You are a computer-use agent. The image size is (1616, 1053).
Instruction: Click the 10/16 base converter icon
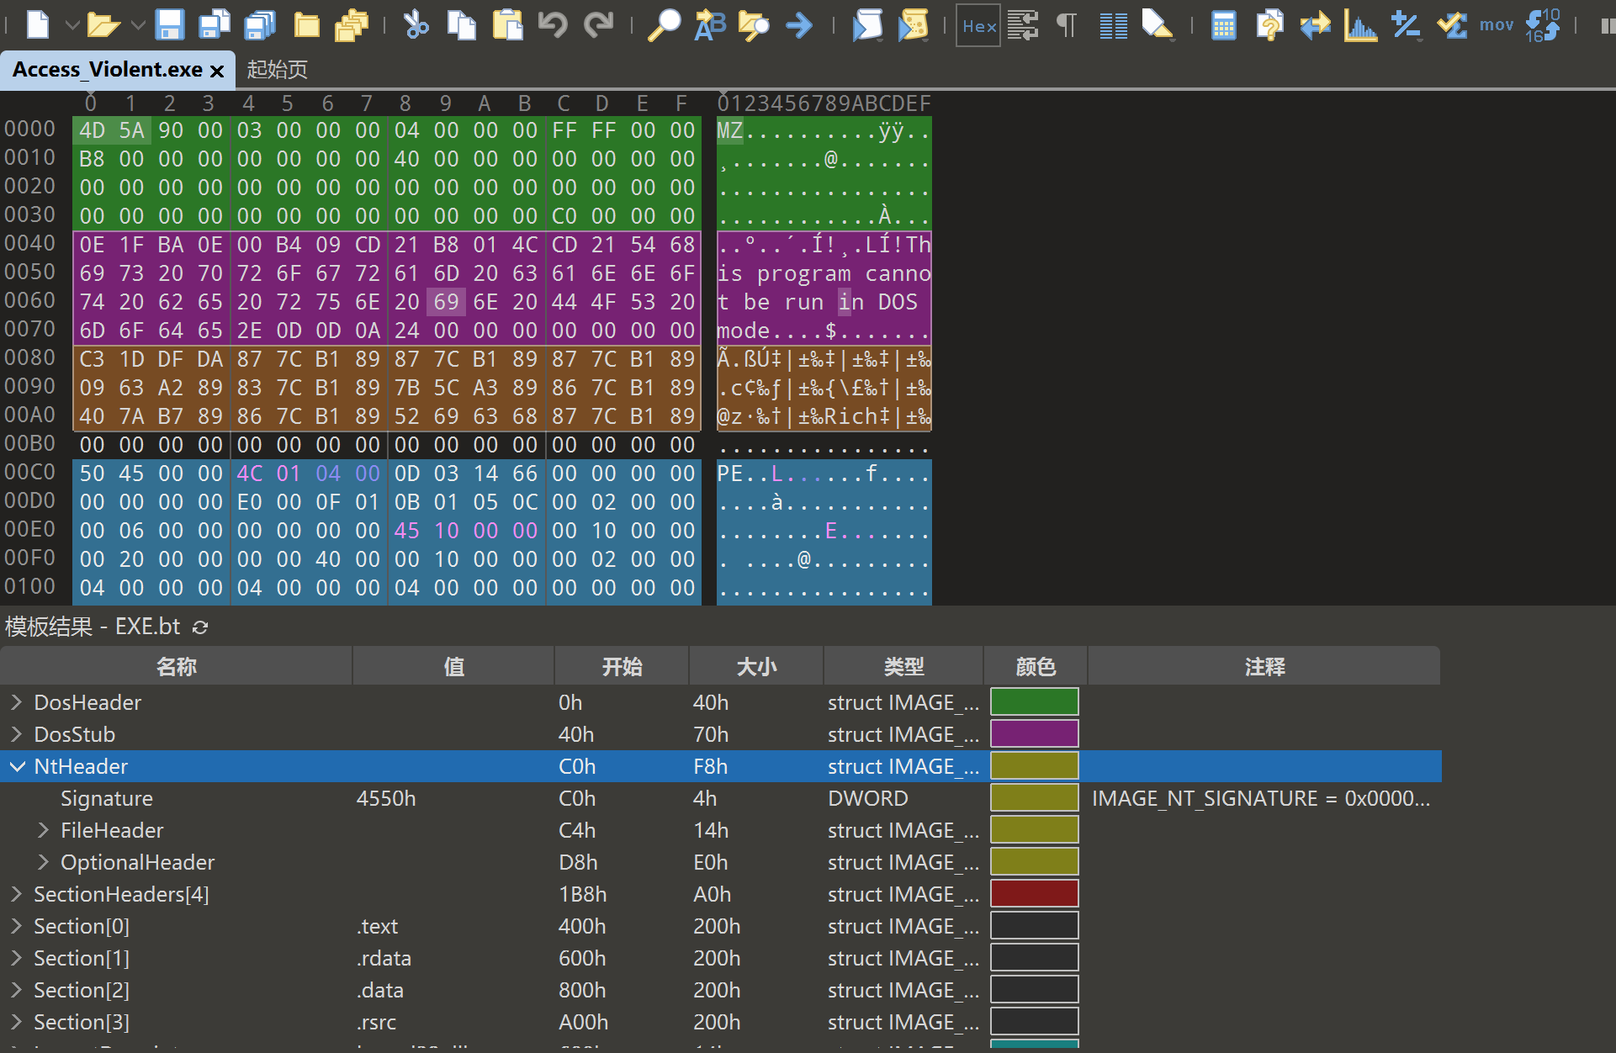(1543, 25)
